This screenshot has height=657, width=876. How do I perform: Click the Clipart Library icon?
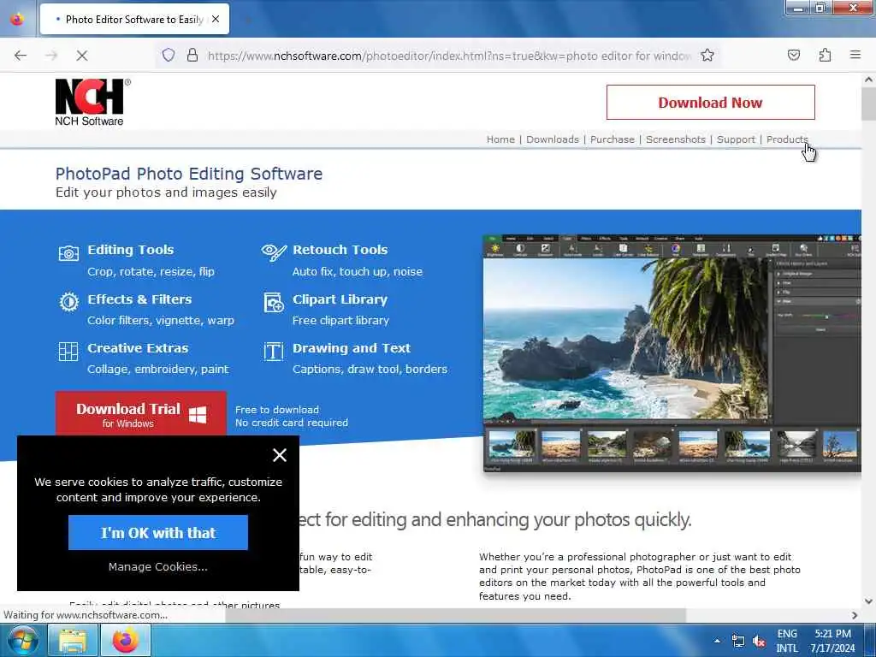point(274,302)
